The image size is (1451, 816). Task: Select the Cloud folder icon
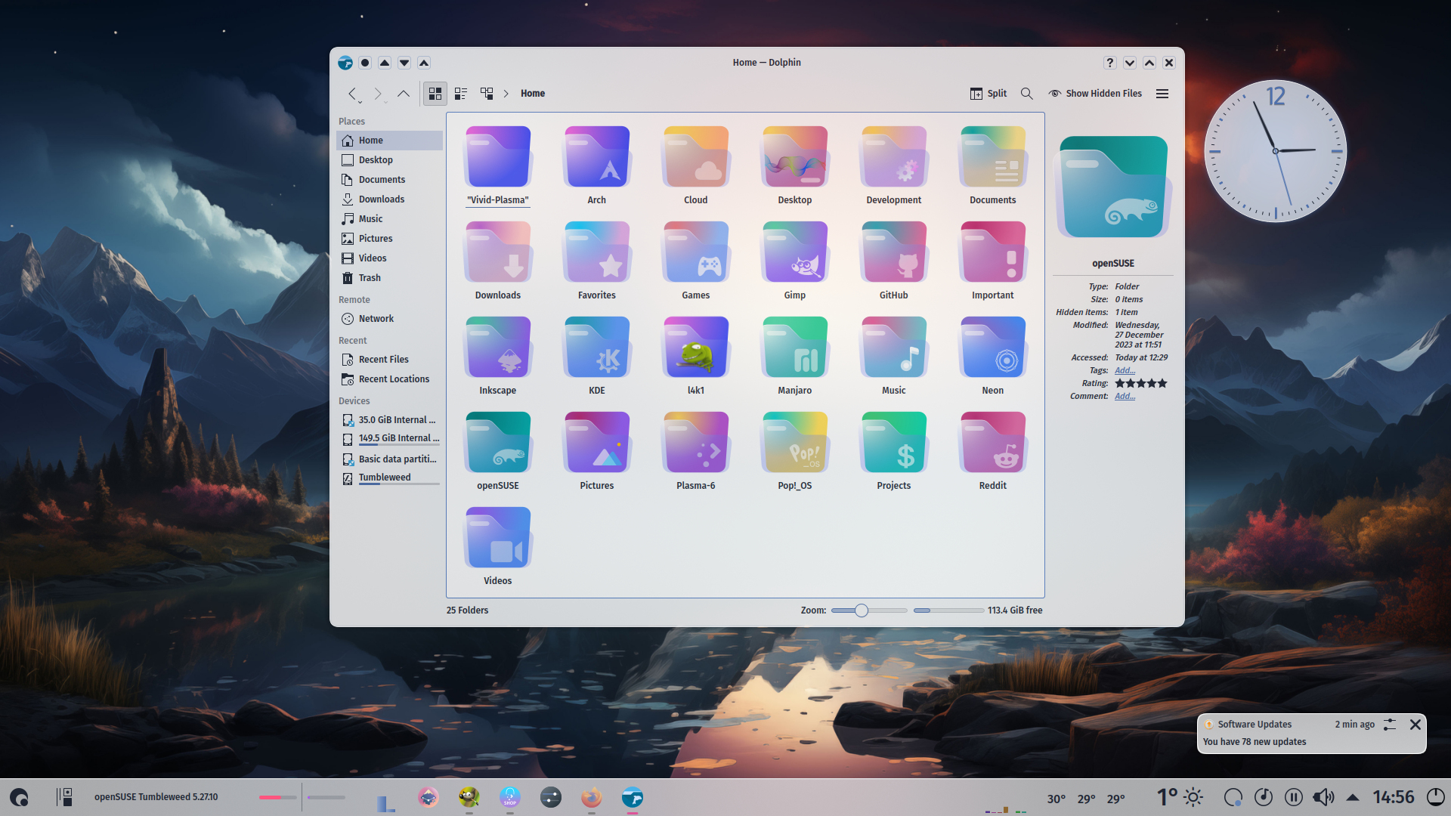696,156
